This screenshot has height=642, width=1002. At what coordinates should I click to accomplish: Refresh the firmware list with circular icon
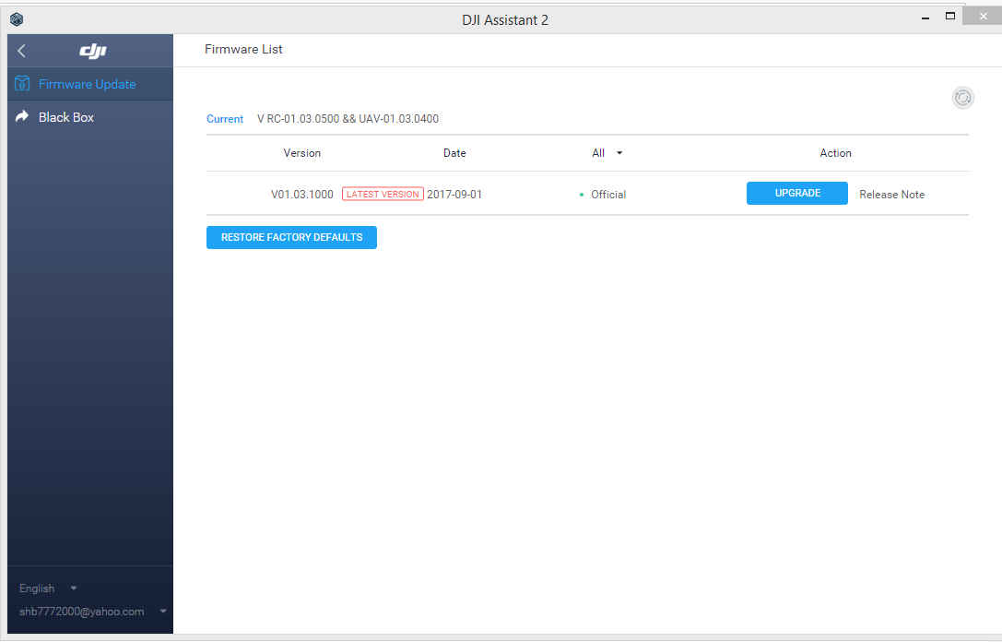click(962, 98)
